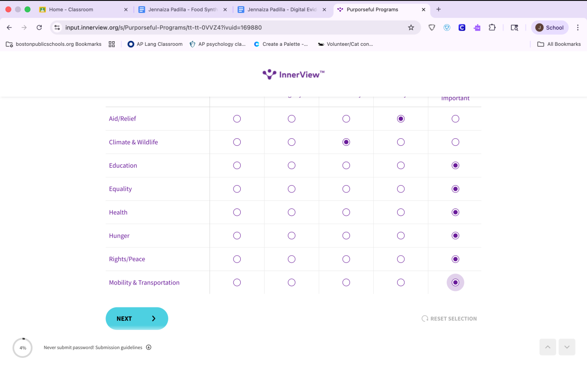Open the Chrome three-dot menu
This screenshot has width=587, height=367.
pos(578,27)
